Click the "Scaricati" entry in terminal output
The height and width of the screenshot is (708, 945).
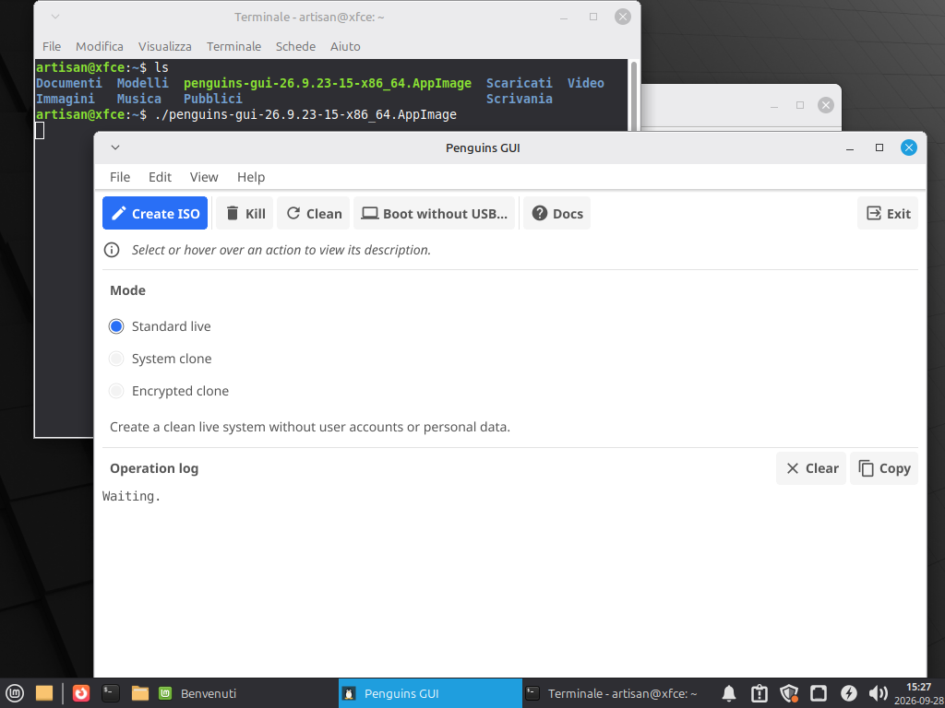click(519, 83)
